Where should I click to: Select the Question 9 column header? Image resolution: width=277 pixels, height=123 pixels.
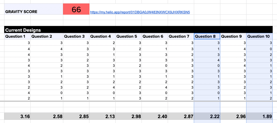point(233,36)
